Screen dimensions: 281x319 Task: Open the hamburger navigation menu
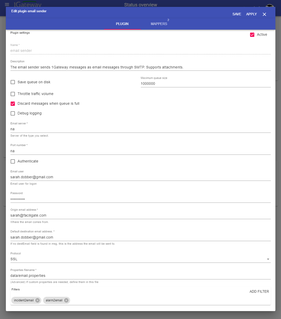[x=7, y=5]
